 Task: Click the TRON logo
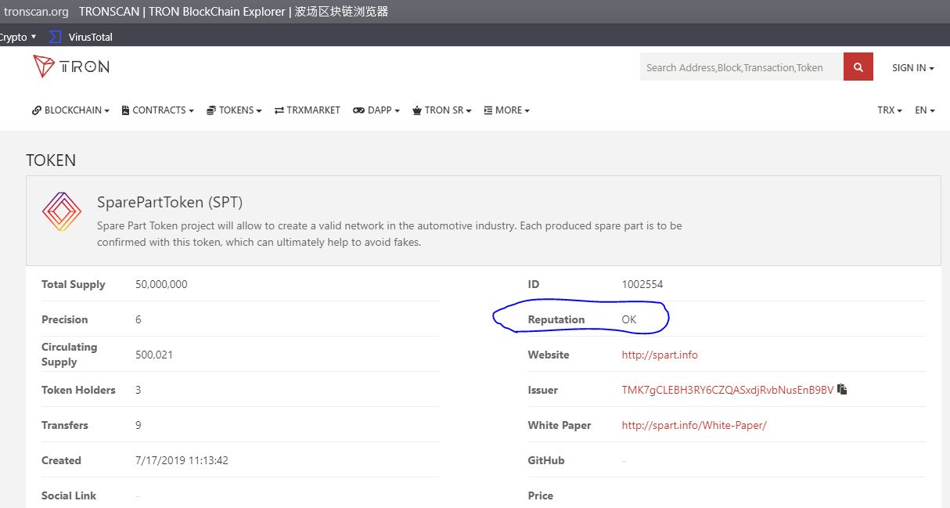click(x=71, y=67)
